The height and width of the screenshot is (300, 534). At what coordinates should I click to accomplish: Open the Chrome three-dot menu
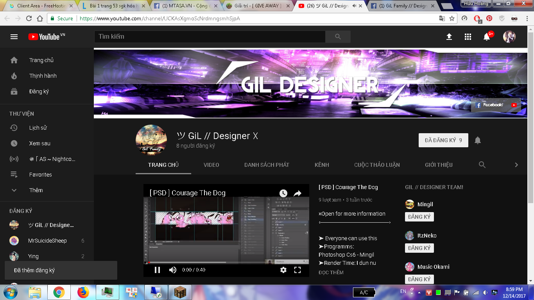tap(527, 18)
